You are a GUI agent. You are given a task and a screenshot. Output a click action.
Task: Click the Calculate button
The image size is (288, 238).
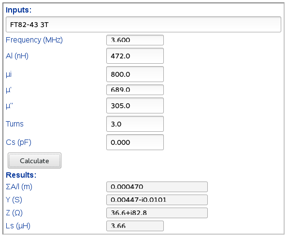pyautogui.click(x=34, y=161)
